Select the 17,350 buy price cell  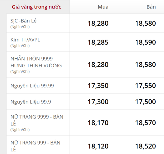click(98, 86)
